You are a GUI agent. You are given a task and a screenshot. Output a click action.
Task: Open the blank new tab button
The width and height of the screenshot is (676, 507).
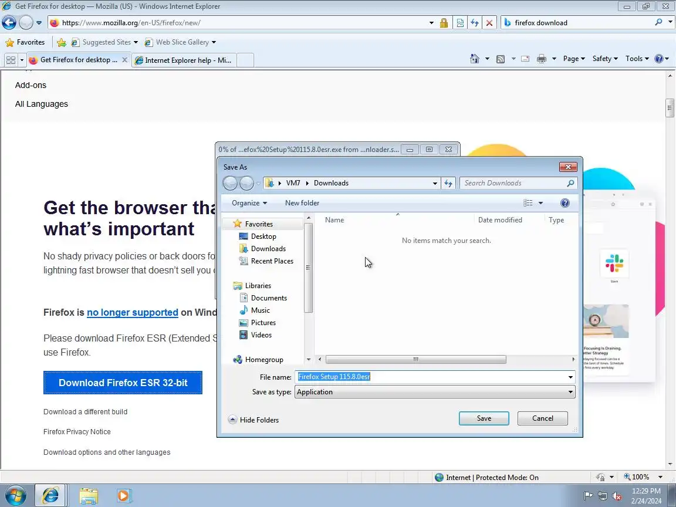point(245,60)
